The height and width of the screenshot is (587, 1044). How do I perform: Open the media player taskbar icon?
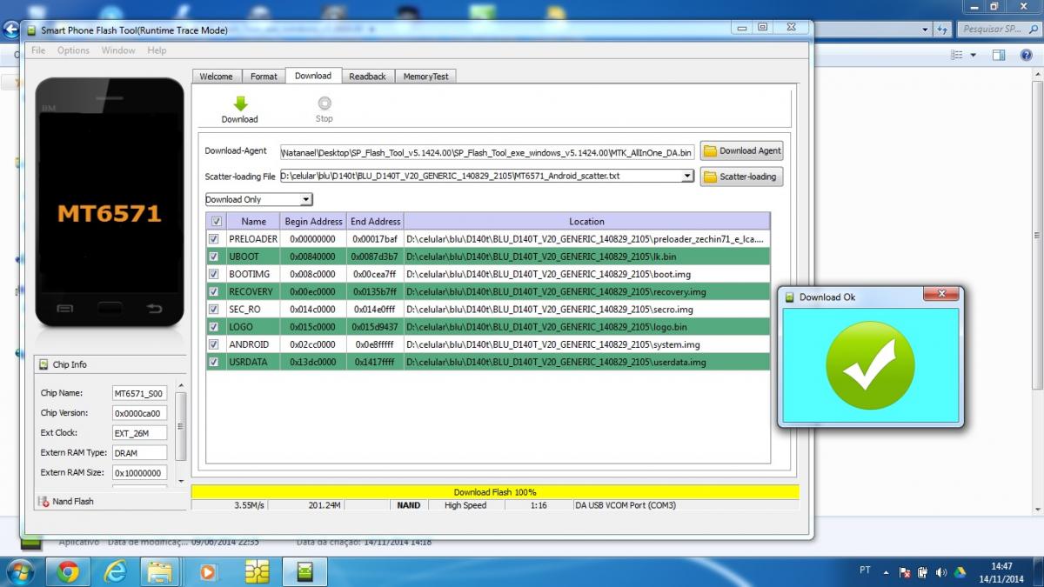(208, 571)
